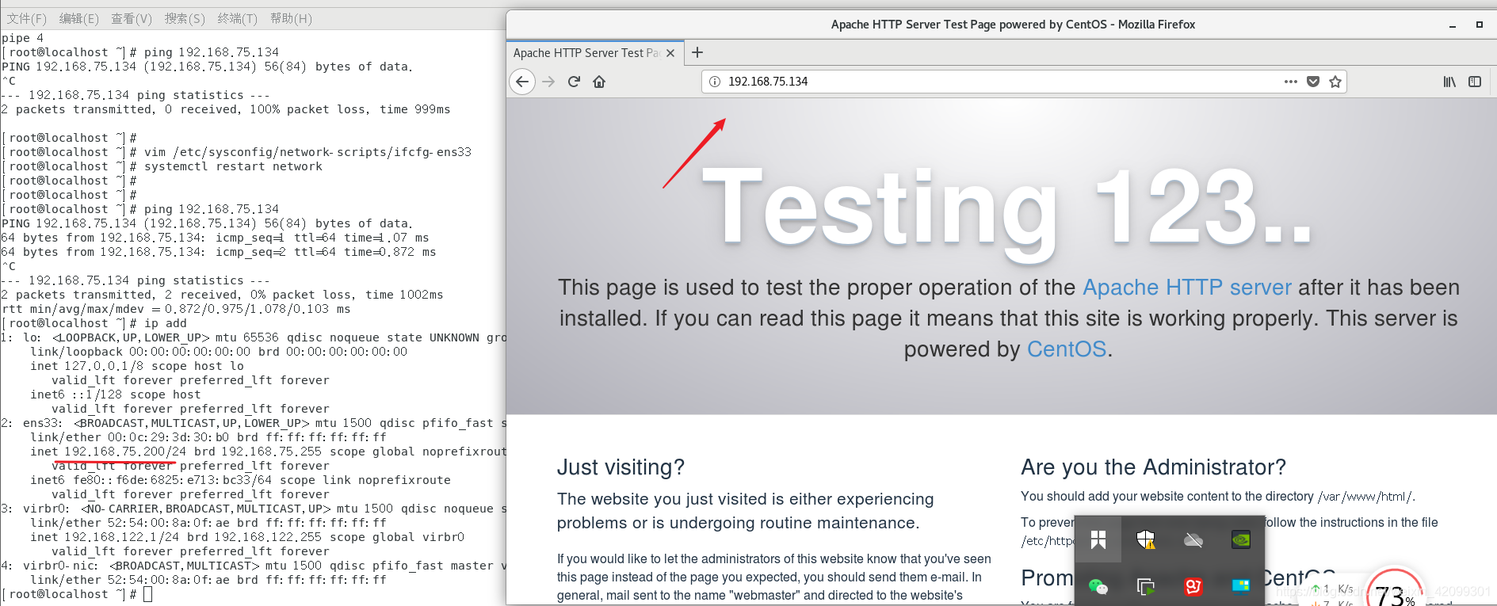Screen dimensions: 1497x606
Task: Follow the CentOS link
Action: tap(1067, 349)
